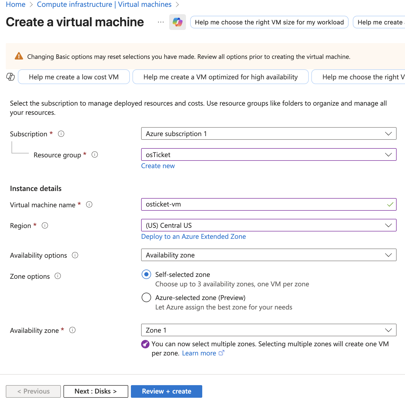Expand the Availability zone dropdown
The height and width of the screenshot is (403, 405).
click(x=269, y=330)
